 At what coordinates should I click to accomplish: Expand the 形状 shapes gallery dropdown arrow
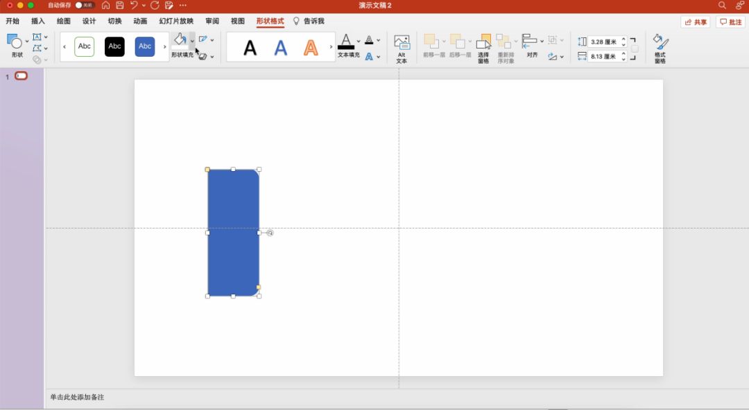(x=27, y=42)
